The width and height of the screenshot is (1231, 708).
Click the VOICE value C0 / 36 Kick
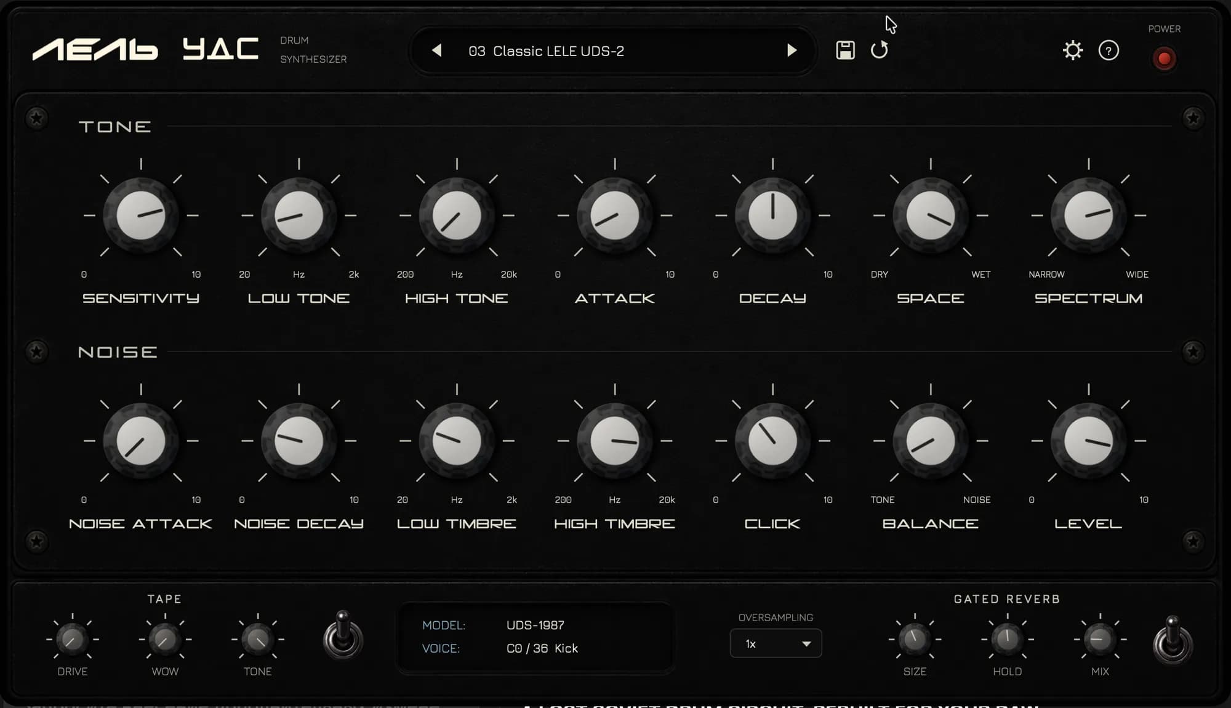click(542, 648)
